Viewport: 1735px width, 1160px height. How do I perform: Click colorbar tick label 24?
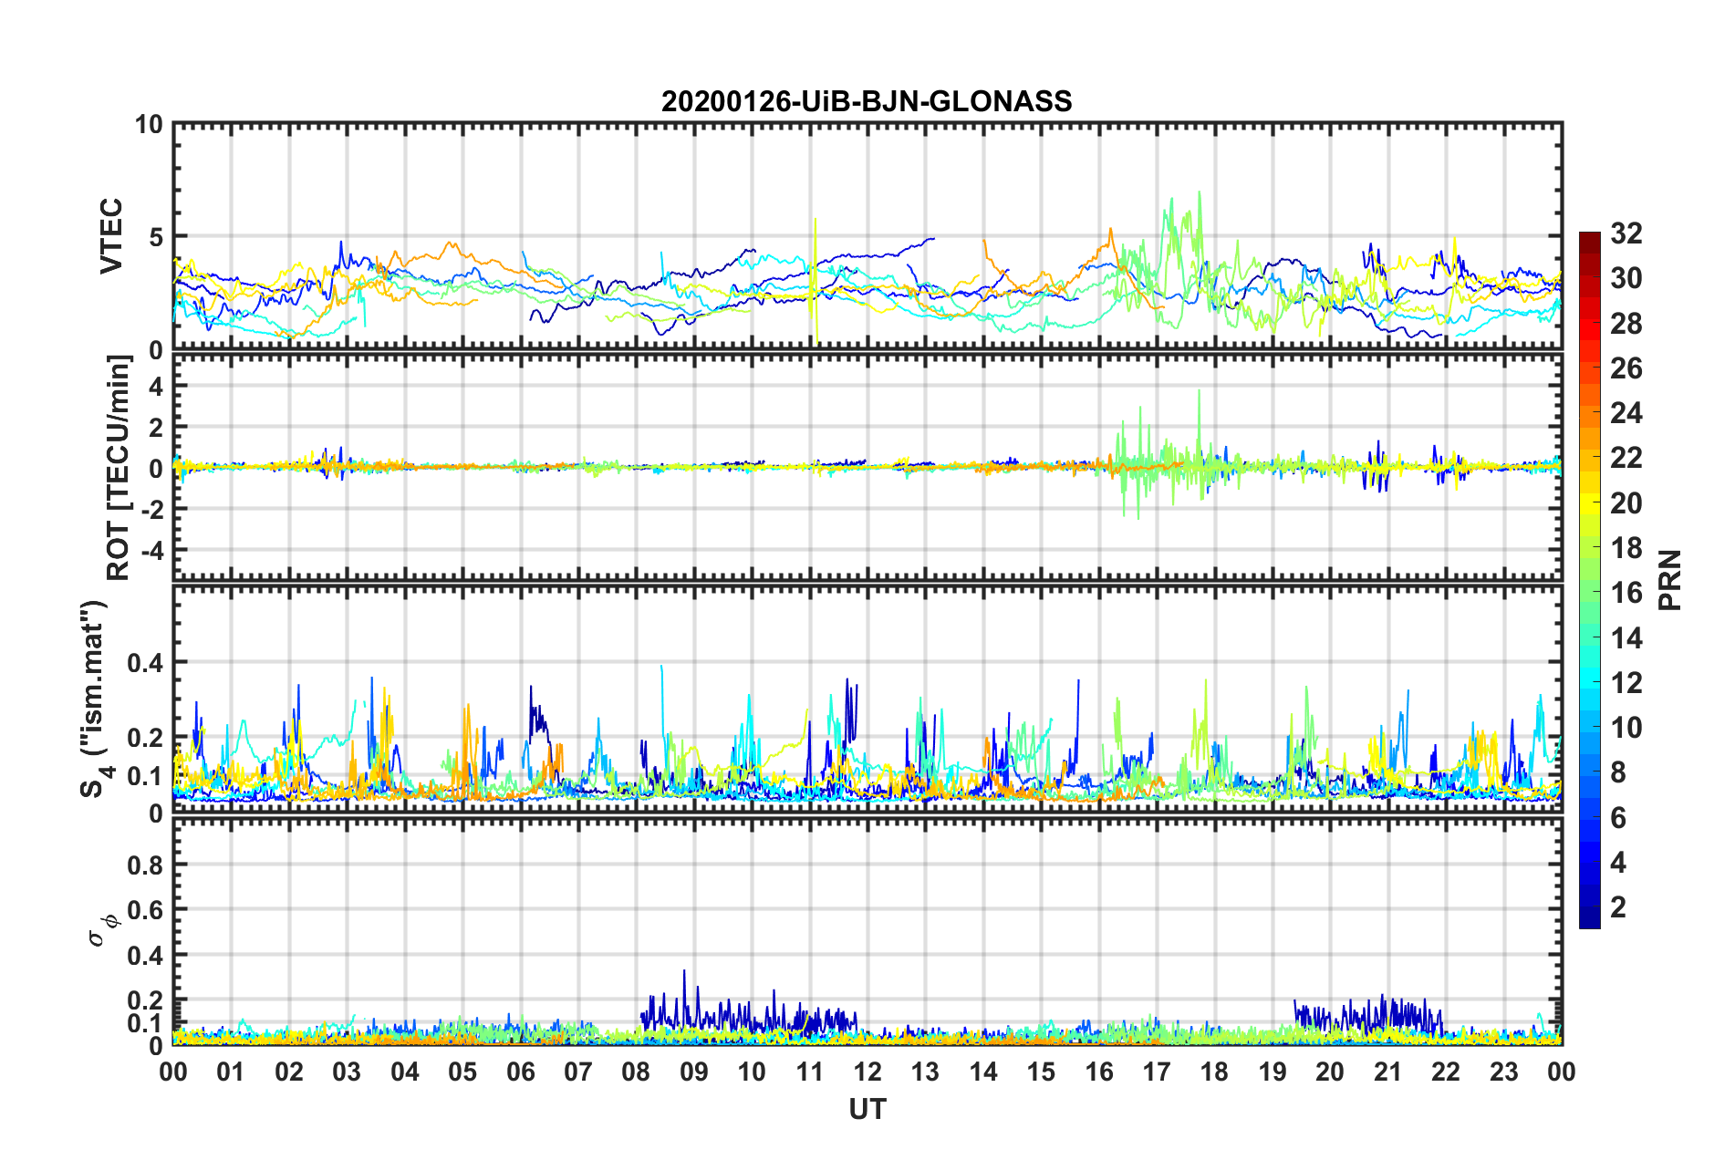tap(1626, 413)
